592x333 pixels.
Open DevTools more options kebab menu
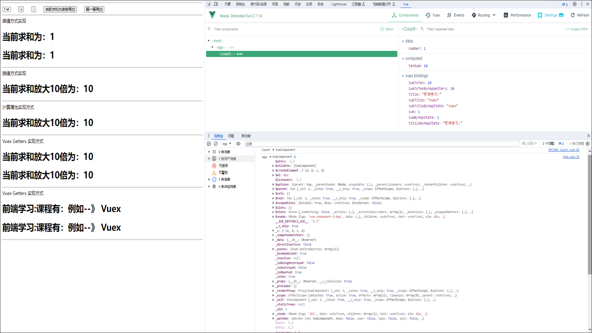[582, 4]
